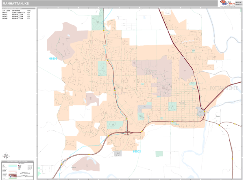Click the compass rose icon
Image resolution: width=244 pixels, height=180 pixels.
7,155
